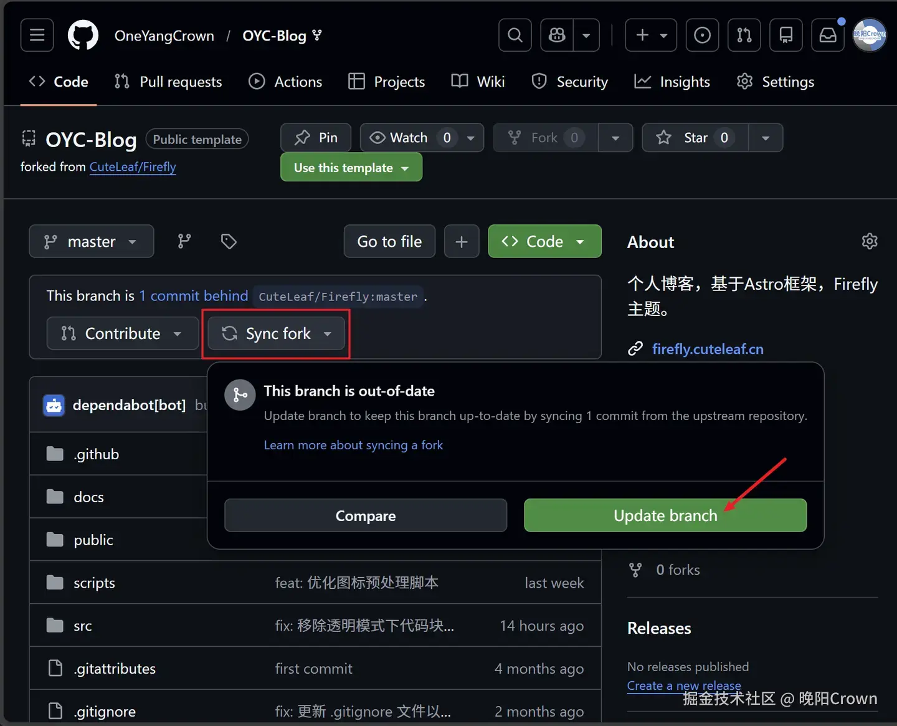
Task: Click the dependabot avatar icon
Action: tap(54, 405)
